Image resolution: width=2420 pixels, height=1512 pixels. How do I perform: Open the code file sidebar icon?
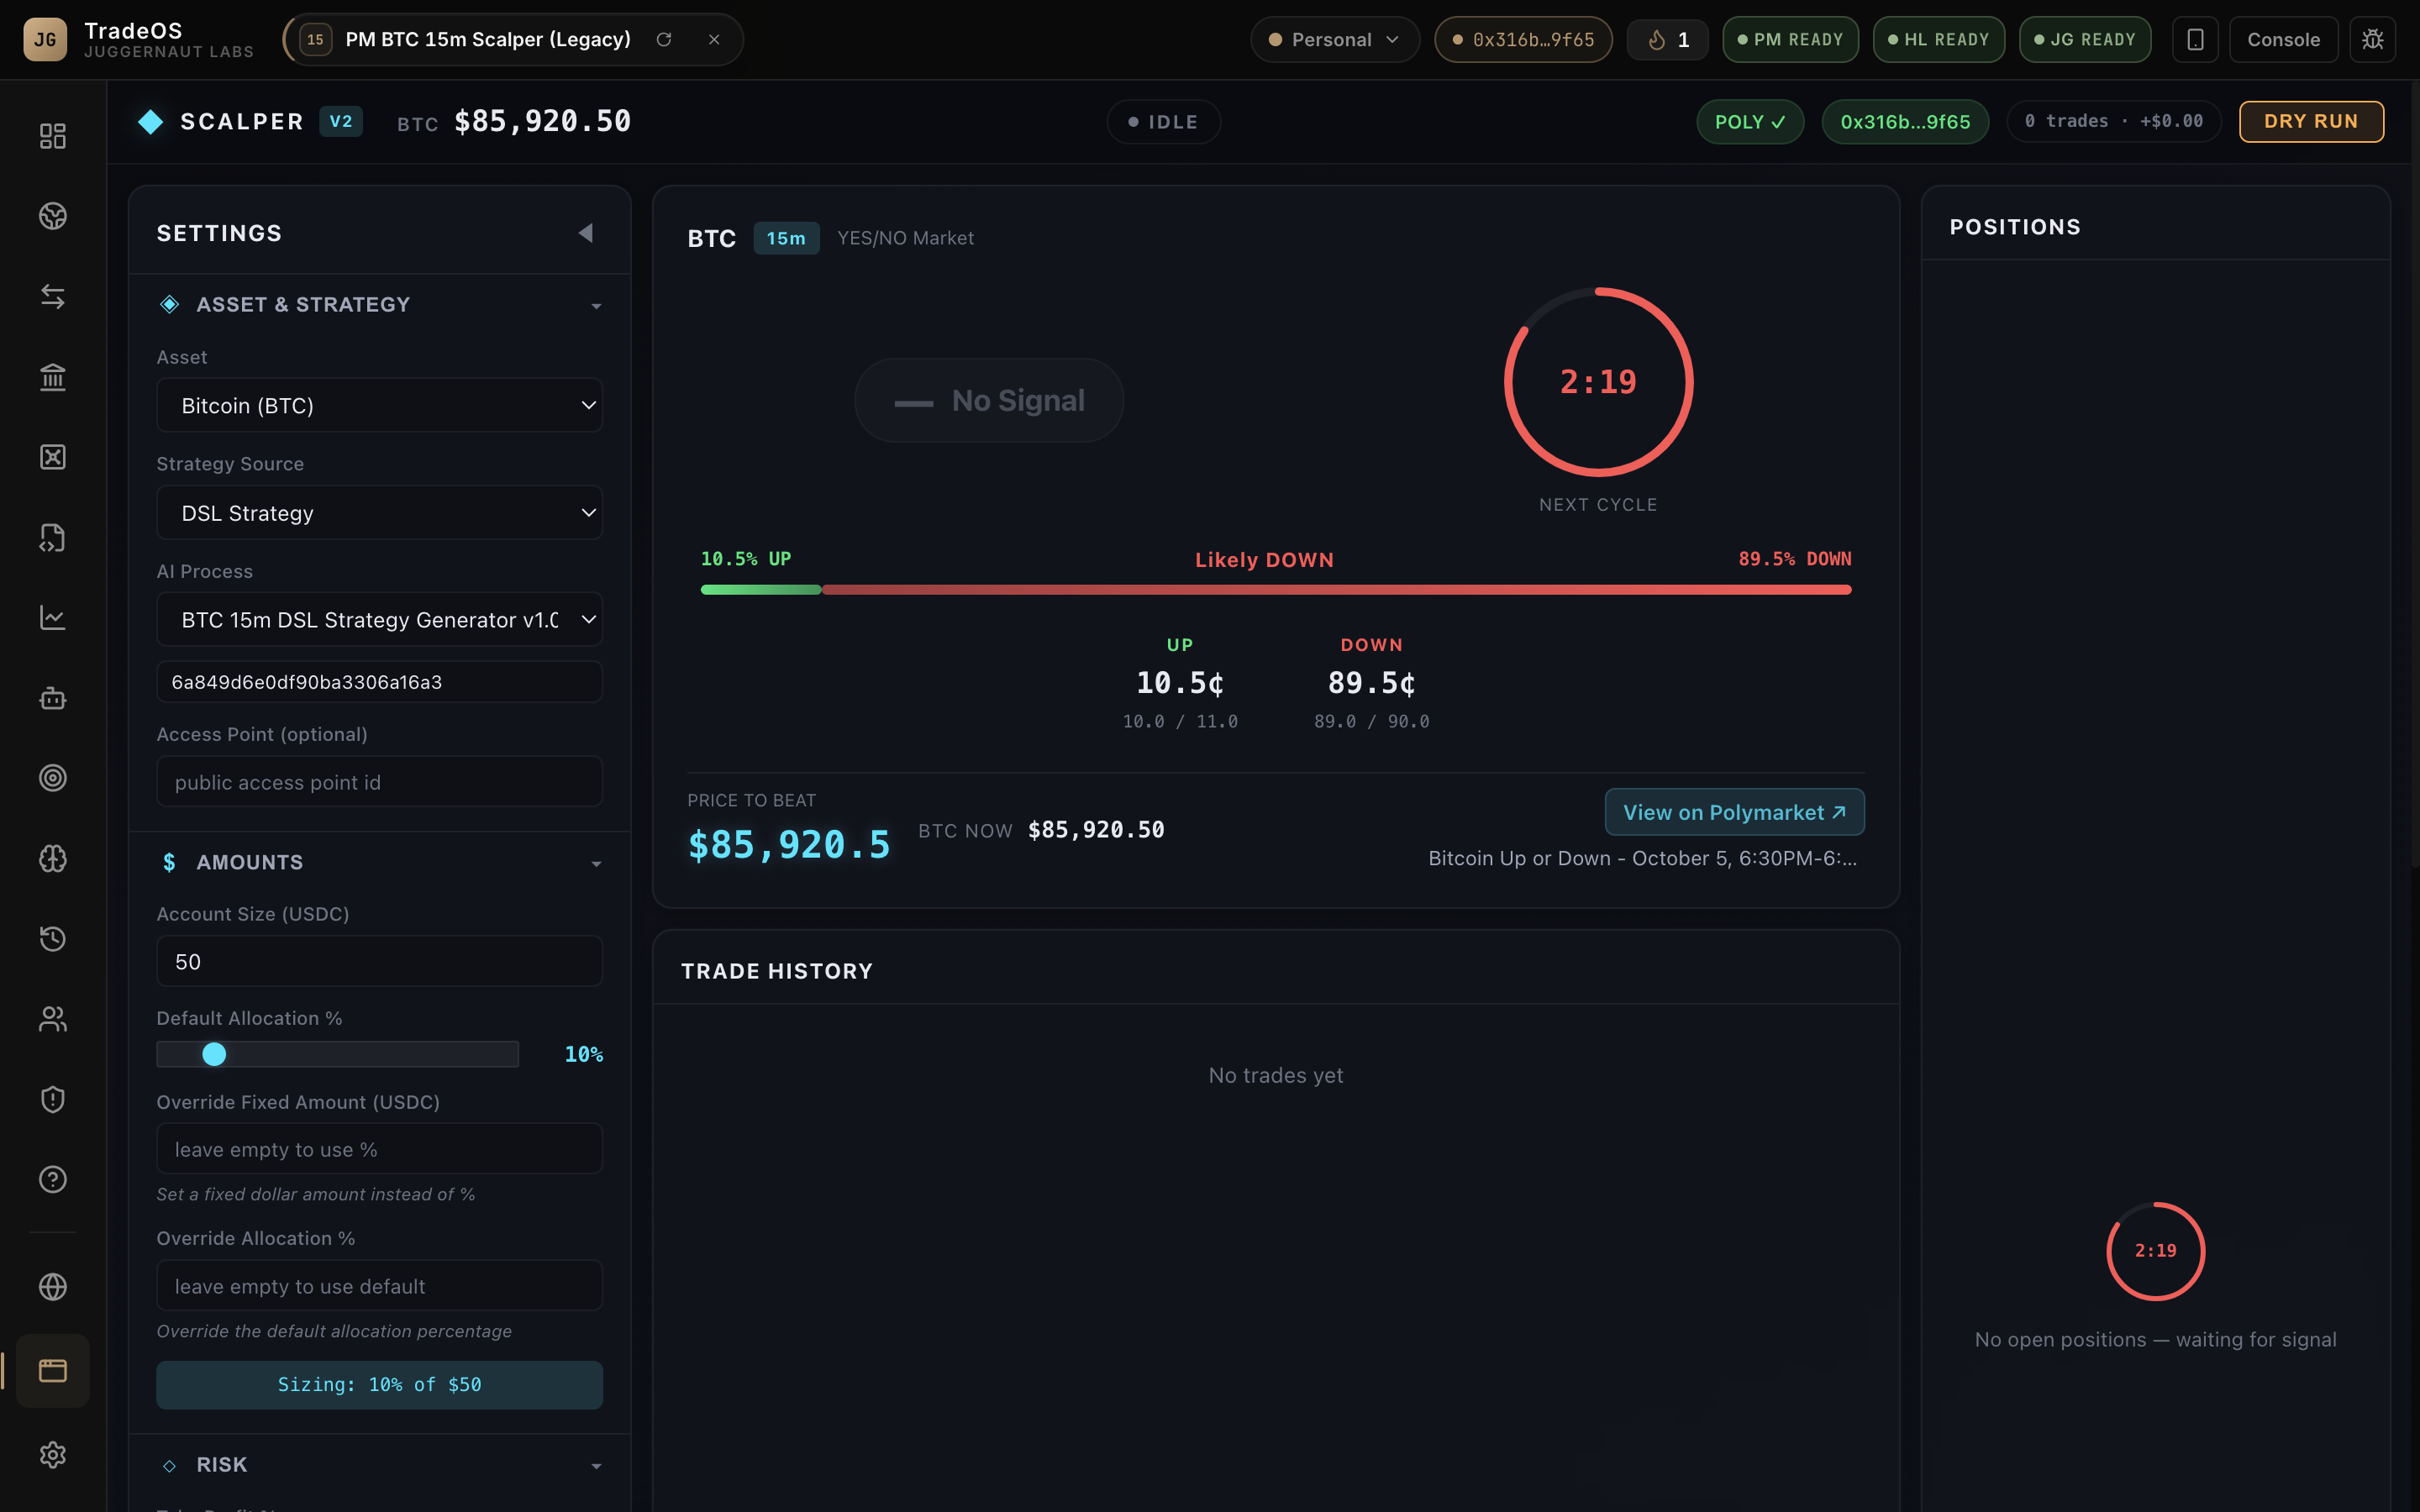coord(52,538)
